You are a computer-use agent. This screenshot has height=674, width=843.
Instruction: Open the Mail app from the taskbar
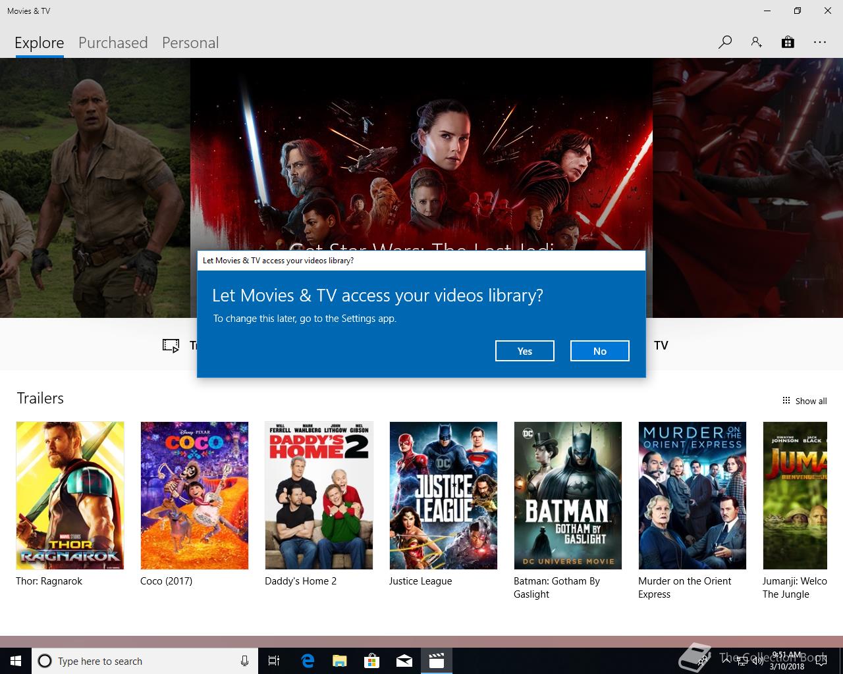tap(404, 661)
